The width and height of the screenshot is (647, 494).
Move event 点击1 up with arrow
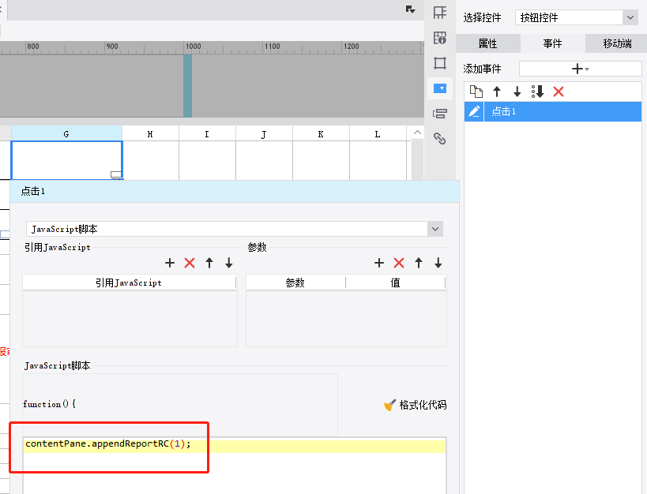(497, 92)
